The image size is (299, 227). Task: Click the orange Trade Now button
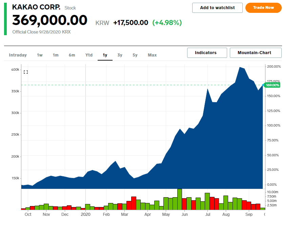click(263, 8)
